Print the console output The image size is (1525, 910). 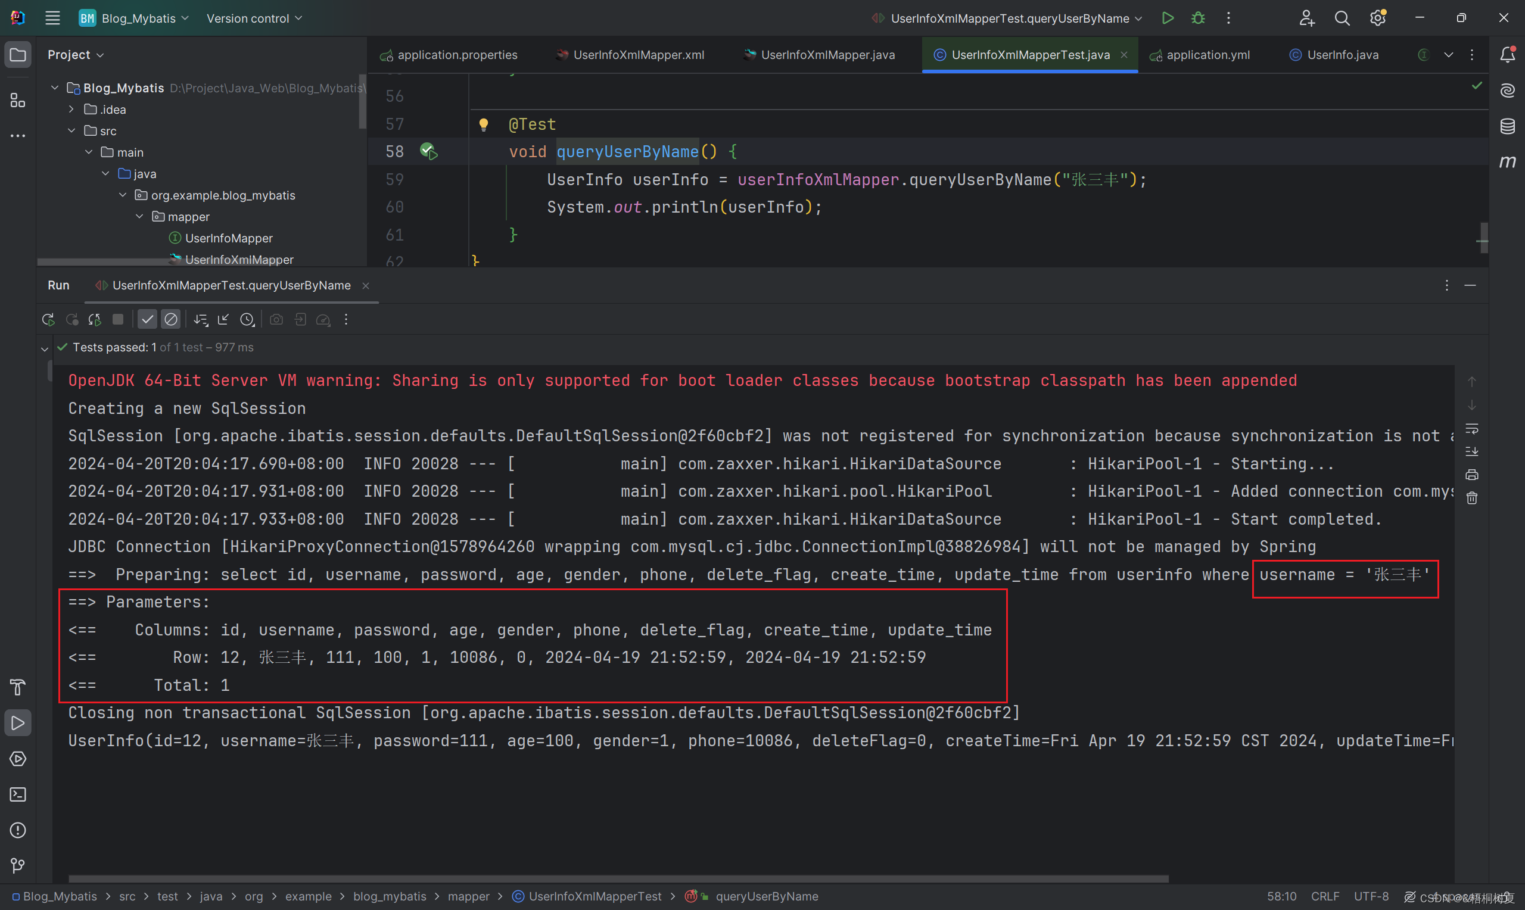[x=1471, y=475]
